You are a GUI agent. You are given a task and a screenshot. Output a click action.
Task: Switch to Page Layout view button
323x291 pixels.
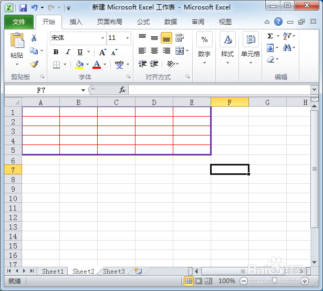199,281
